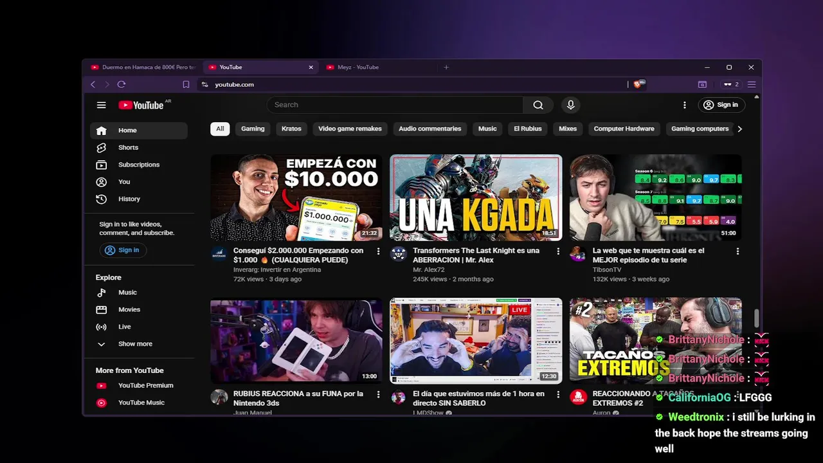Open title El día que estuvimos más
The width and height of the screenshot is (823, 463).
point(478,398)
